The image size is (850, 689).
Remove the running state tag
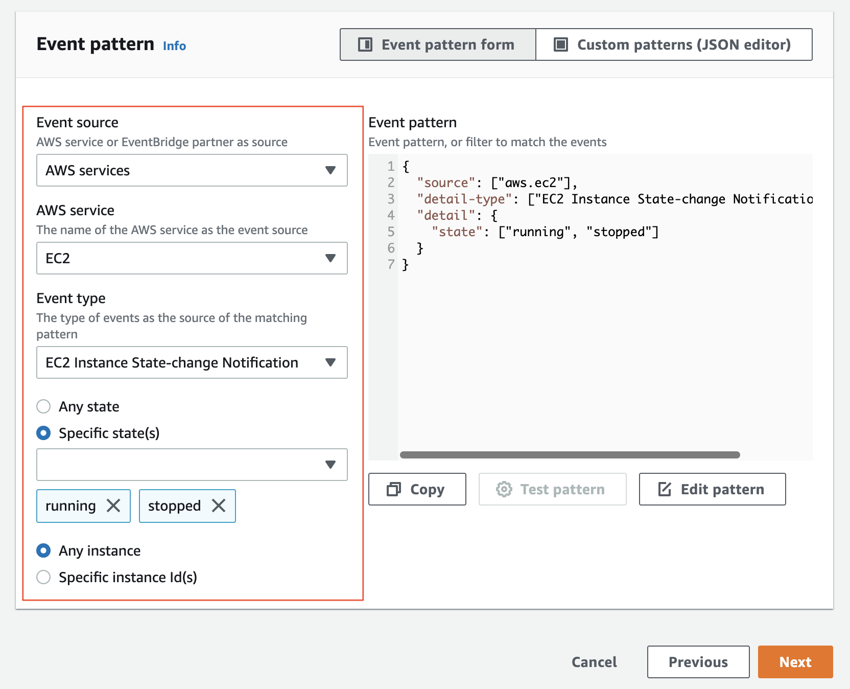click(113, 506)
